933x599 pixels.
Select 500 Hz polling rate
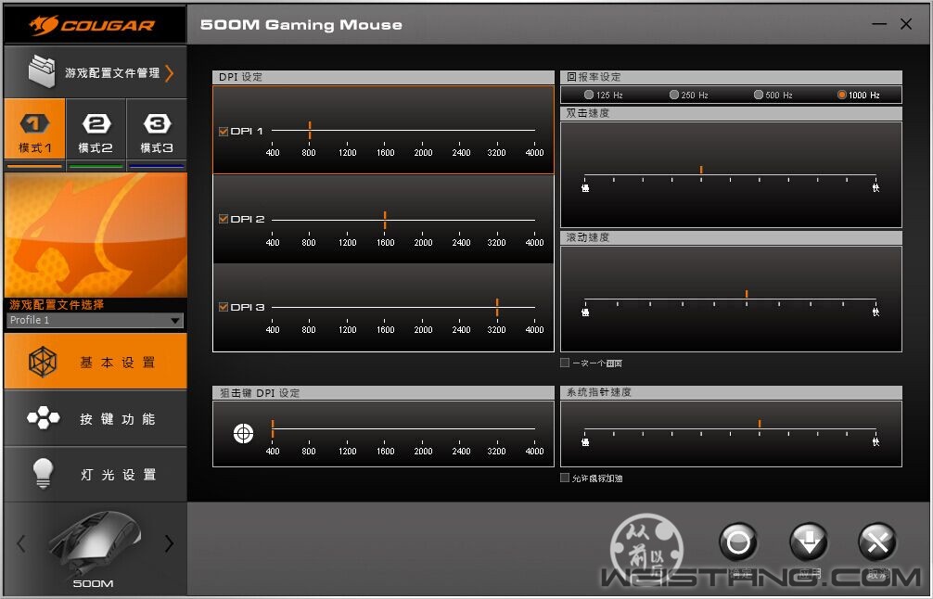coord(758,95)
